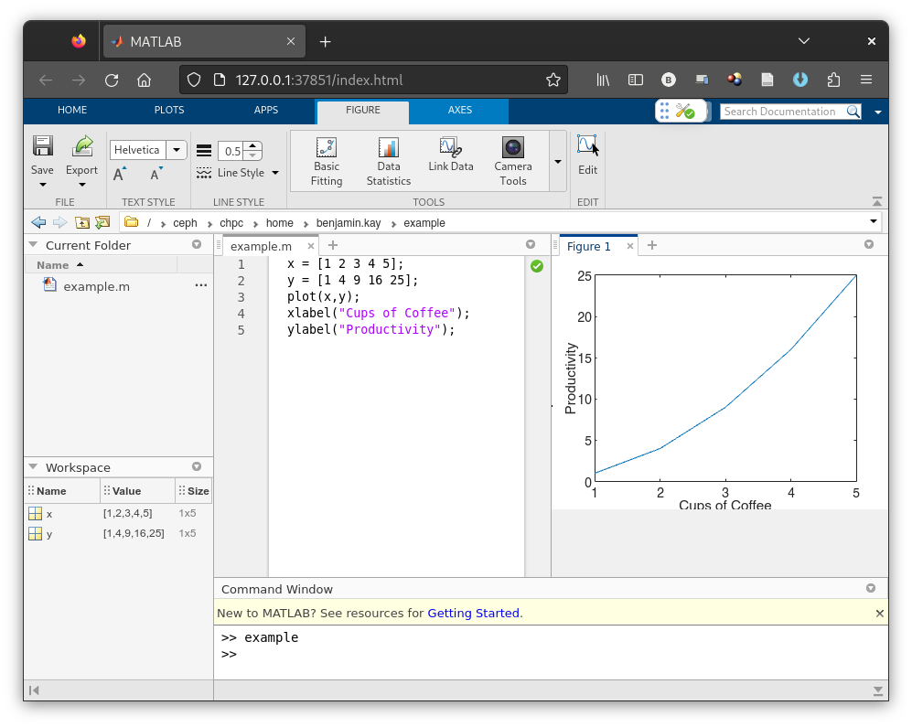Navigate back using the path toolbar back arrow
Screen dimensions: 912x727
click(x=38, y=222)
